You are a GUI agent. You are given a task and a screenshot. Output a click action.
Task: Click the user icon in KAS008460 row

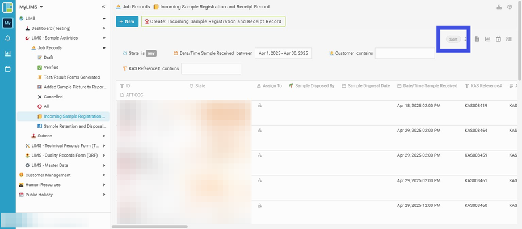click(260, 205)
